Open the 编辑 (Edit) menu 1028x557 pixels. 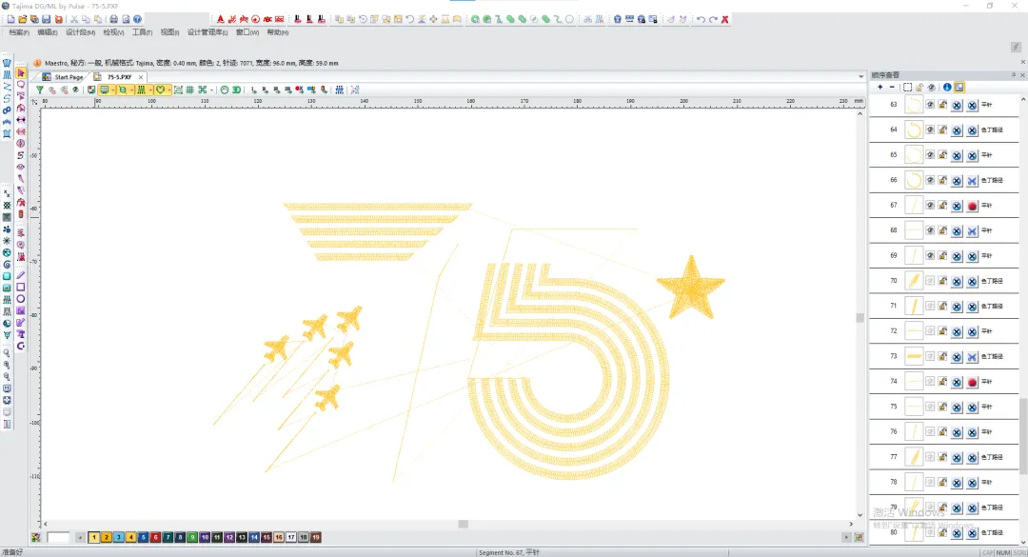[x=48, y=32]
